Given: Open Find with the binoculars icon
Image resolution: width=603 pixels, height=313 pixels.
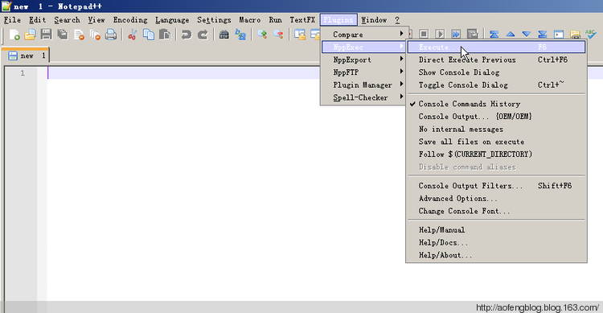Looking at the screenshot, I should 224,35.
